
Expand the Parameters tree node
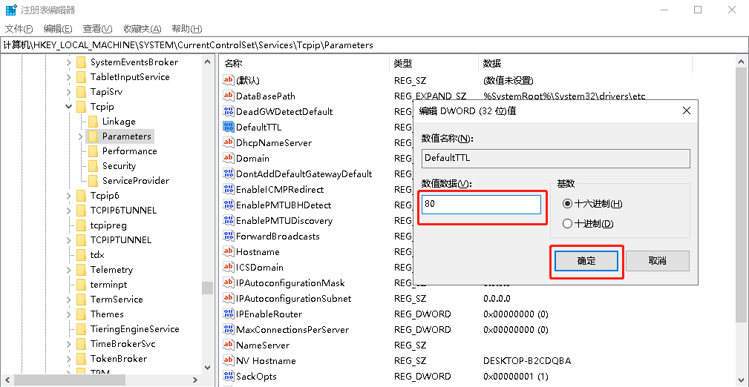click(80, 136)
